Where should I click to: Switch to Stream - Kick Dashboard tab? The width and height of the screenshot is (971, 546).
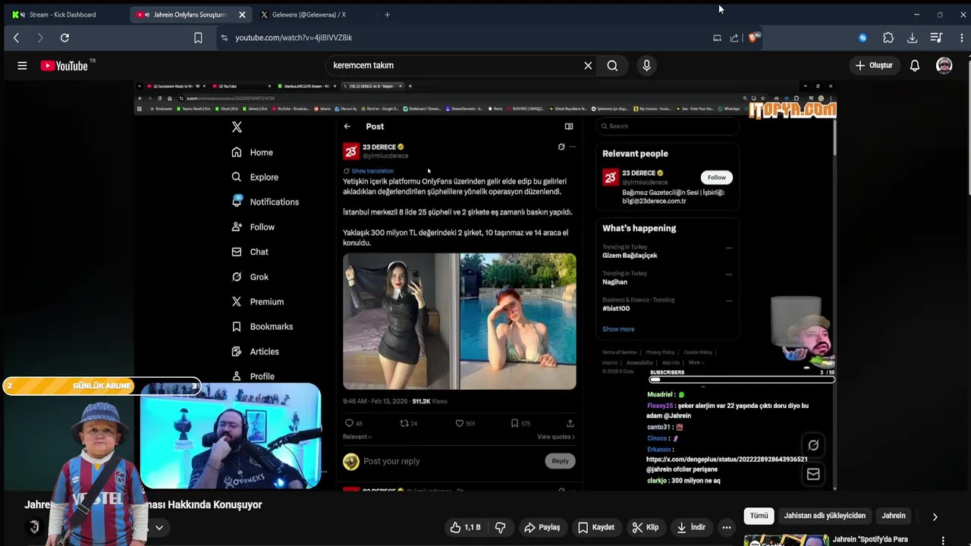(62, 14)
